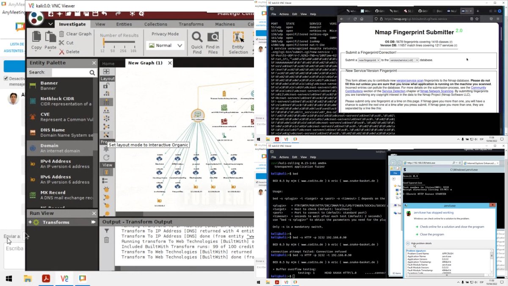Click the list view icon under View section
This screenshot has height=286, width=508.
(106, 180)
